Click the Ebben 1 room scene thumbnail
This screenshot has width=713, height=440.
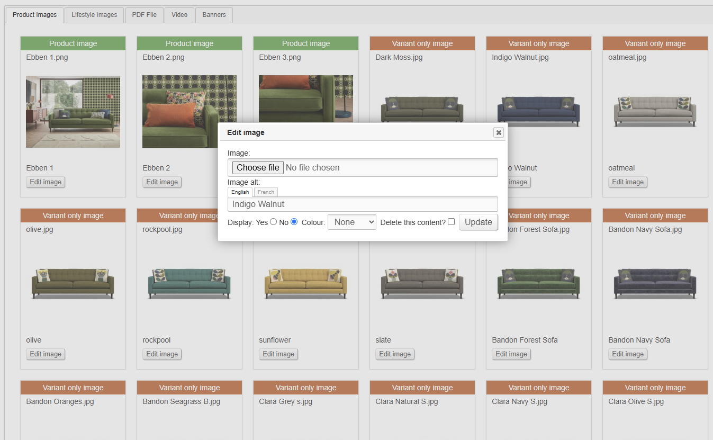[73, 112]
